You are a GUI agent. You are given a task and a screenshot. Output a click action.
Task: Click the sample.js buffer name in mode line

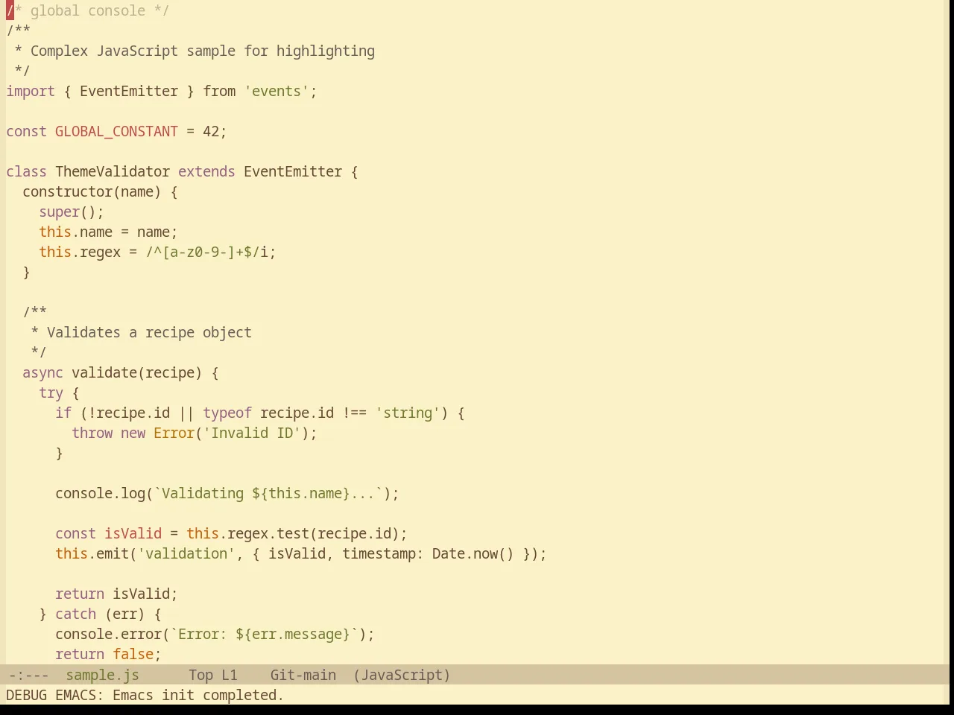pos(102,675)
